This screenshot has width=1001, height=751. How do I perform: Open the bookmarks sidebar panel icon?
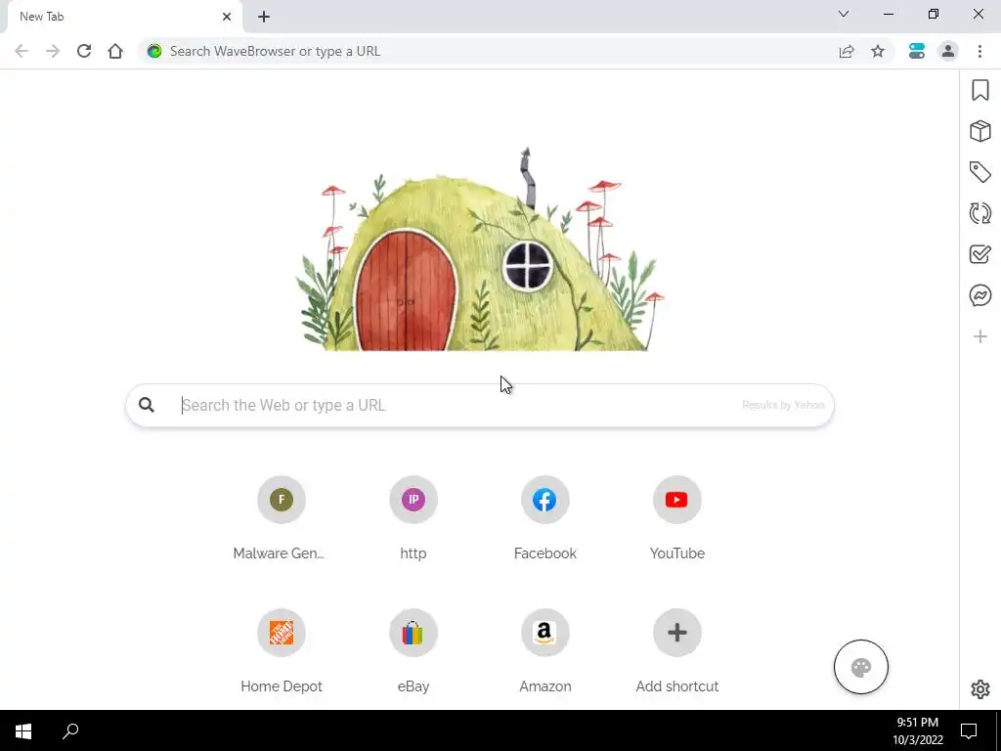tap(979, 90)
